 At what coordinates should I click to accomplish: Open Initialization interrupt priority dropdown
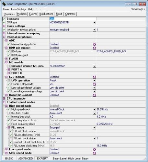[94, 30]
